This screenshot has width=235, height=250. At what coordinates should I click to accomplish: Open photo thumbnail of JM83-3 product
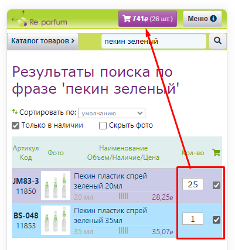56,186
